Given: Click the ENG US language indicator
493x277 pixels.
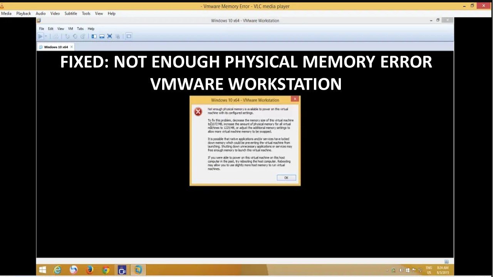Looking at the screenshot, I should click(x=429, y=270).
